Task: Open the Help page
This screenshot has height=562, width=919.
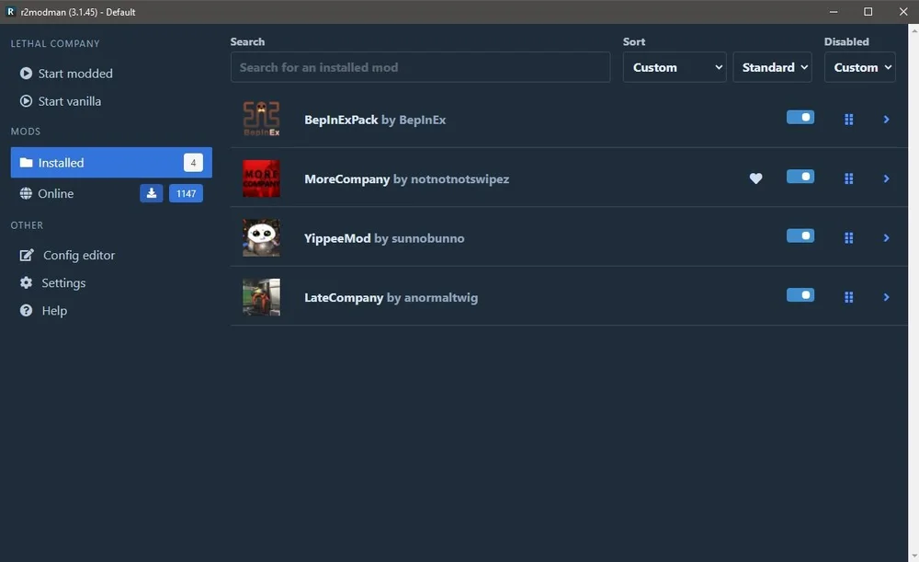Action: point(111,310)
